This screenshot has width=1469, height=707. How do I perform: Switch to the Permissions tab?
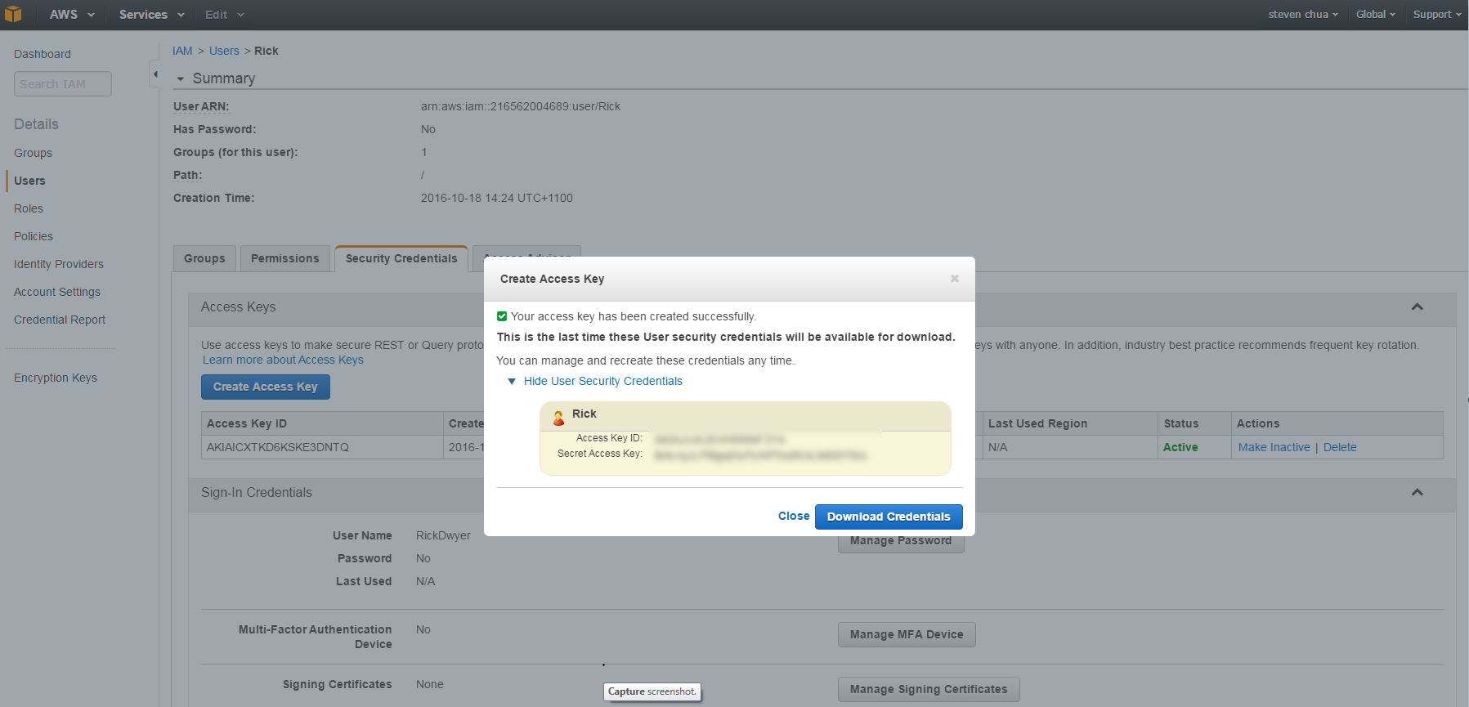point(285,258)
